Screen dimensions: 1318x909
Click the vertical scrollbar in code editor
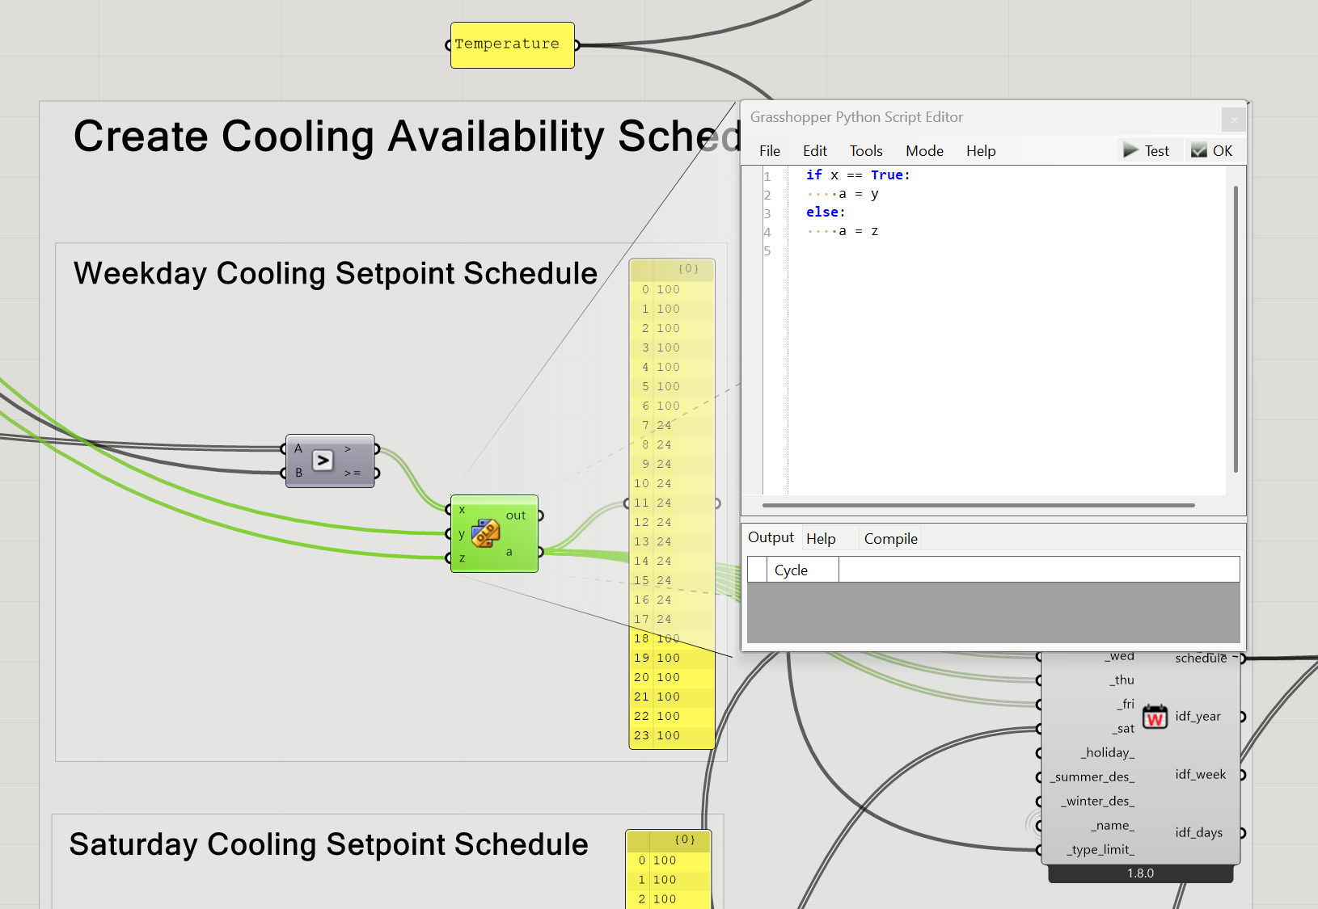(x=1236, y=330)
